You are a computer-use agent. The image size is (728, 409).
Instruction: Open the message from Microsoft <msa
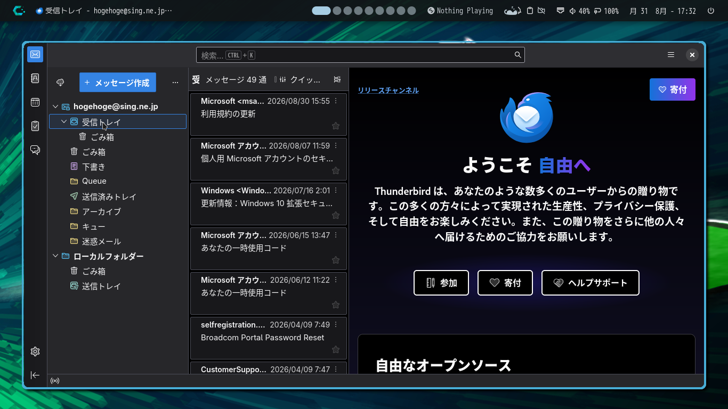tap(268, 114)
